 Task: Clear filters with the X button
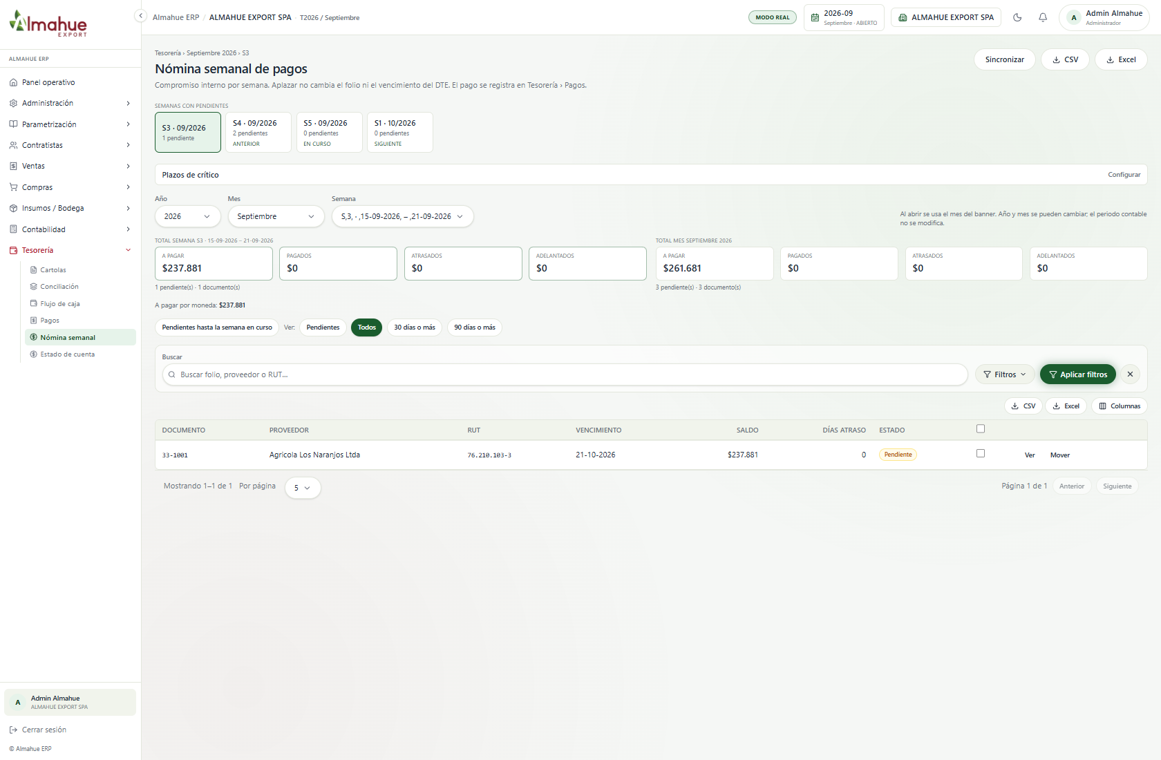point(1130,374)
